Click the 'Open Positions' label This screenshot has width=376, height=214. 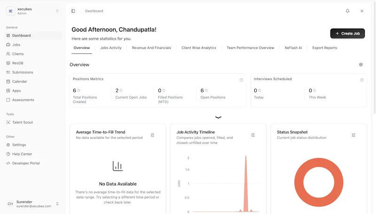213,98
